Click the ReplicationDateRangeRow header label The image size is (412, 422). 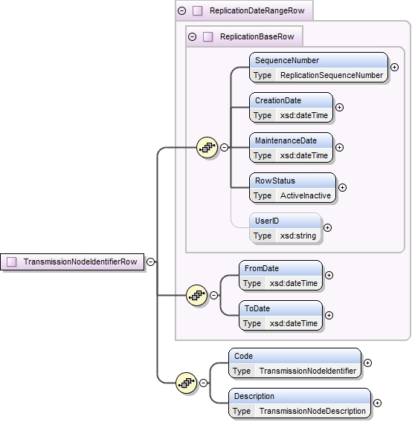pyautogui.click(x=257, y=10)
